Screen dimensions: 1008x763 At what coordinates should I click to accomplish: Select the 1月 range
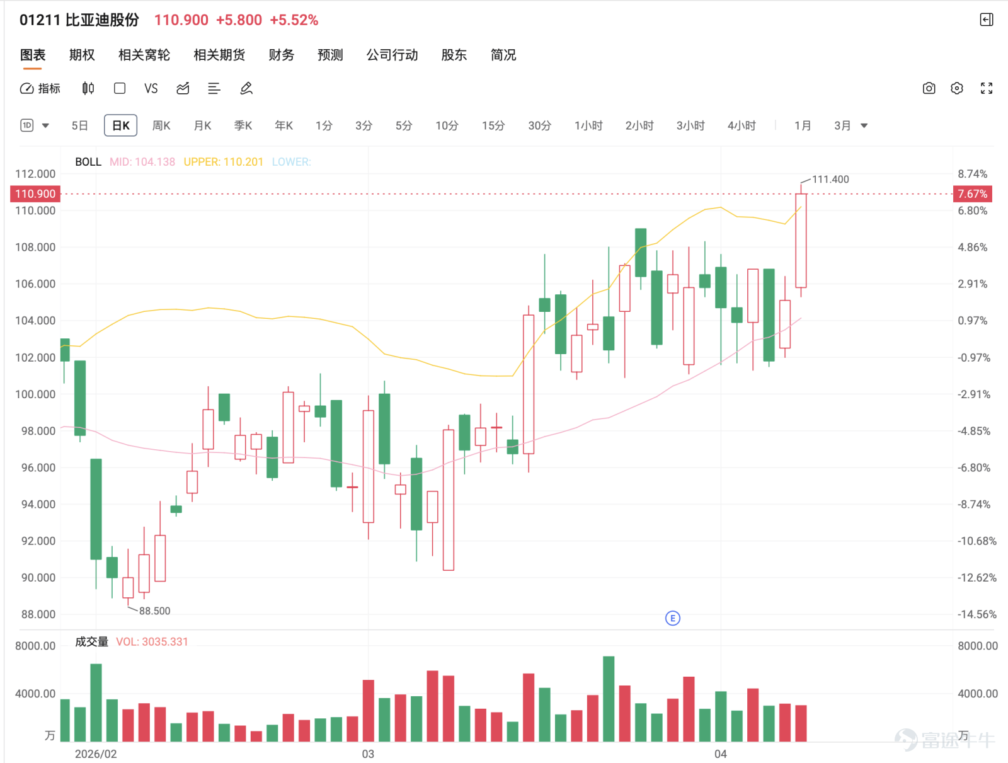803,125
